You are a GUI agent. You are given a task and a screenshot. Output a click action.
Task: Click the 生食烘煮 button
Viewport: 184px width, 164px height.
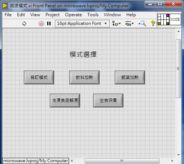(x=108, y=101)
